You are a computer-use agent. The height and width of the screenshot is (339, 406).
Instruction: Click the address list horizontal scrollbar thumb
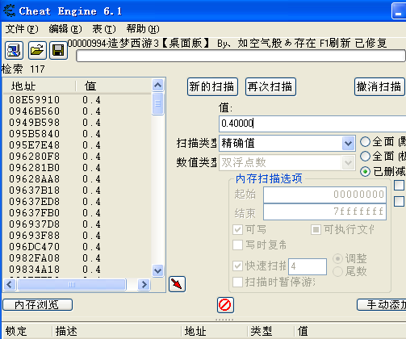pyautogui.click(x=72, y=284)
